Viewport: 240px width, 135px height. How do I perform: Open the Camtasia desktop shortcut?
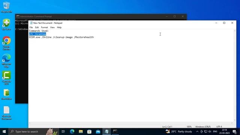pos(6,78)
